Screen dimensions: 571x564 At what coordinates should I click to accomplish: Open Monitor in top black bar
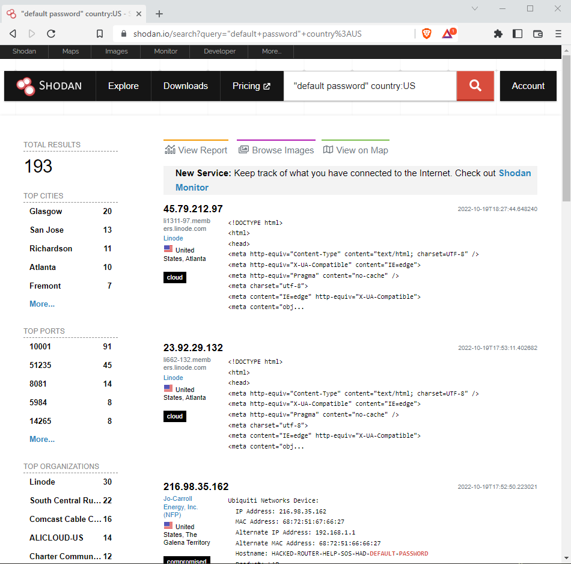pos(165,51)
